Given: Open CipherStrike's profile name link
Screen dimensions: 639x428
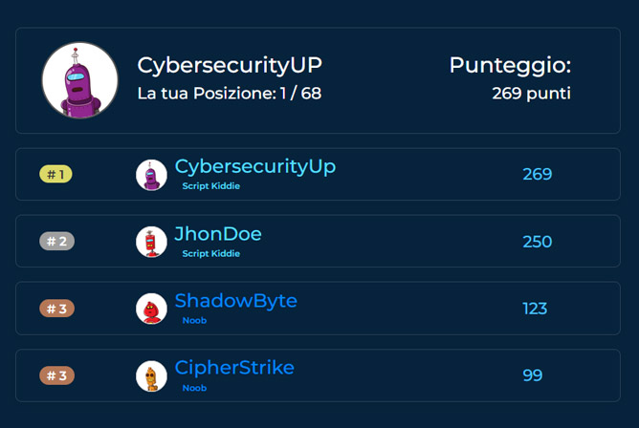Looking at the screenshot, I should (x=234, y=368).
